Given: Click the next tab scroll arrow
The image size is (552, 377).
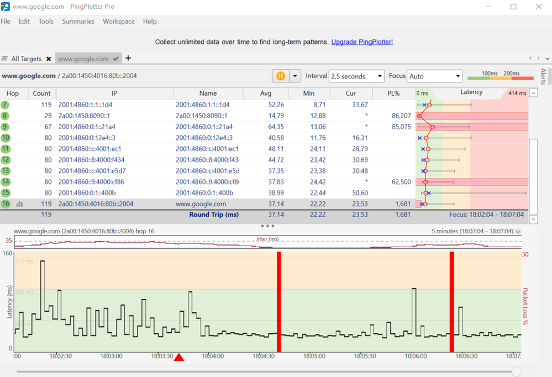Looking at the screenshot, I should pyautogui.click(x=538, y=59).
